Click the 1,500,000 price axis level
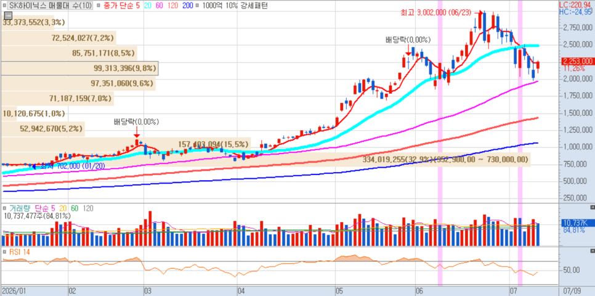Image resolution: width=595 pixels, height=296 pixels. pyautogui.click(x=577, y=113)
